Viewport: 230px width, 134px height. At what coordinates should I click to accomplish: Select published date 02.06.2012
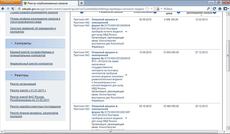point(145,19)
